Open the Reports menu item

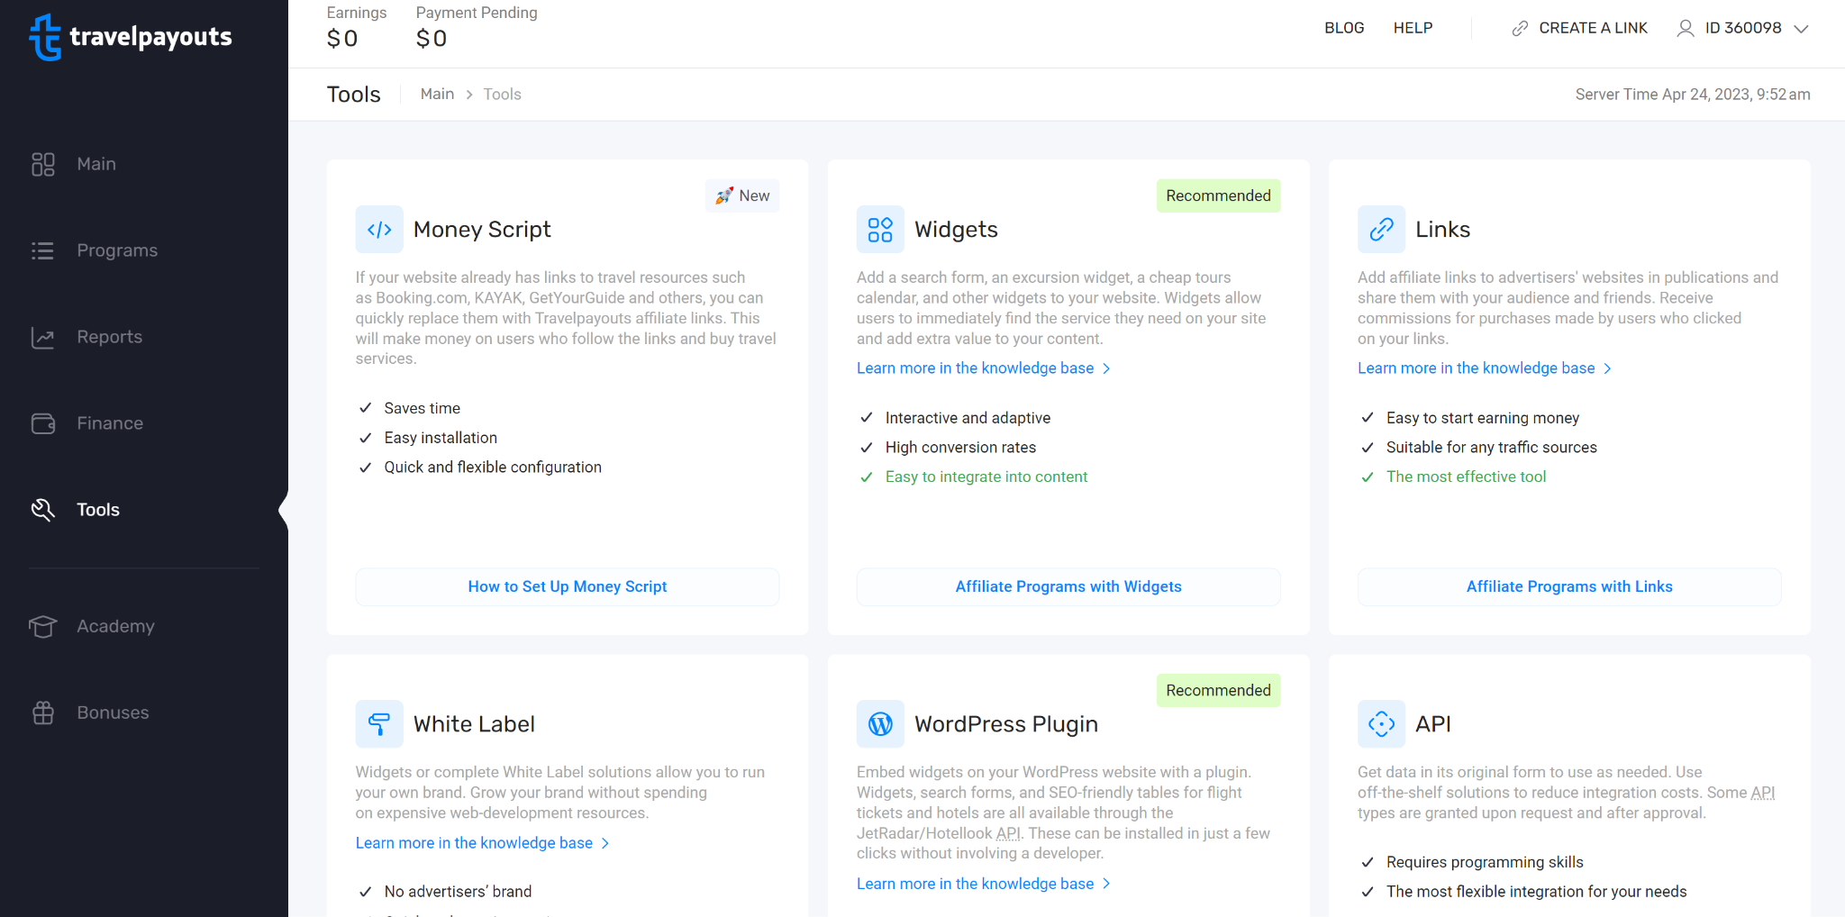pos(110,337)
